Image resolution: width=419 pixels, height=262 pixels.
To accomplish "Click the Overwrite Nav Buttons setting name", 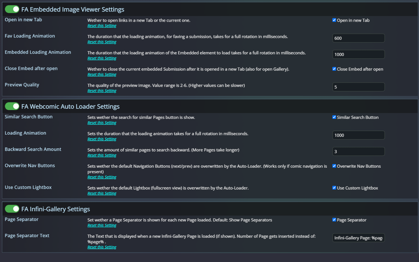I will coord(30,166).
